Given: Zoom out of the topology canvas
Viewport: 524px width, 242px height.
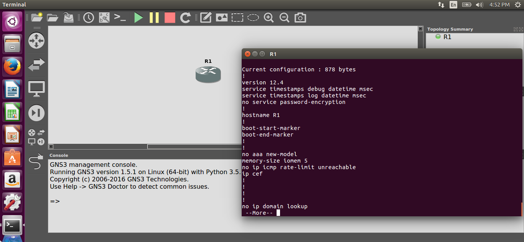Looking at the screenshot, I should click(x=284, y=18).
